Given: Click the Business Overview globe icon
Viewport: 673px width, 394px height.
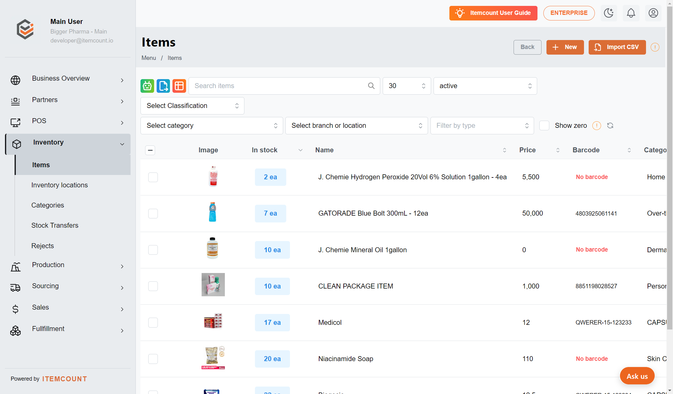Looking at the screenshot, I should point(16,80).
